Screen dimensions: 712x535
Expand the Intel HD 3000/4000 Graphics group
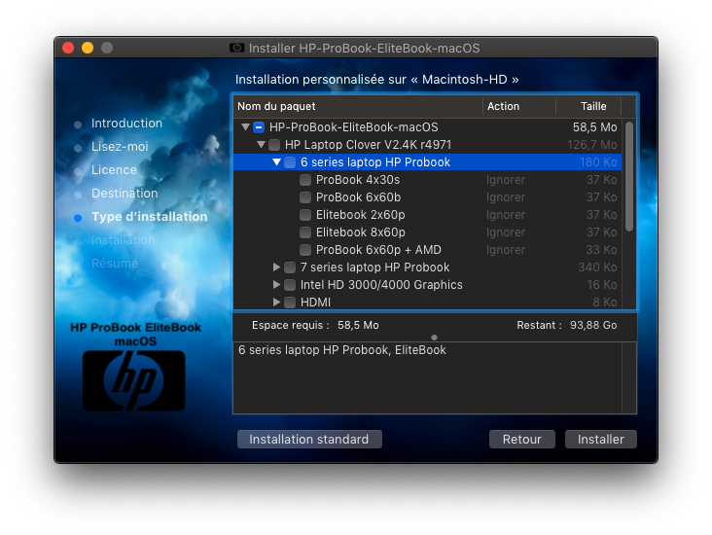point(276,285)
